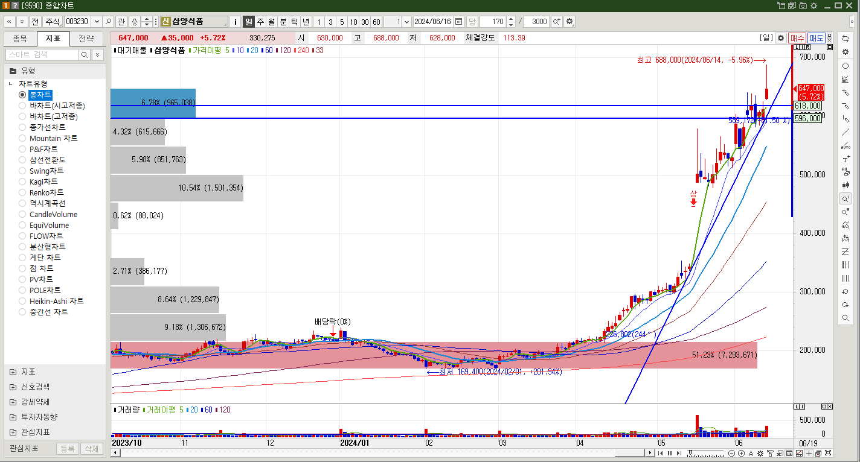The width and height of the screenshot is (860, 462).
Task: Click the 삭제 button
Action: coord(91,449)
